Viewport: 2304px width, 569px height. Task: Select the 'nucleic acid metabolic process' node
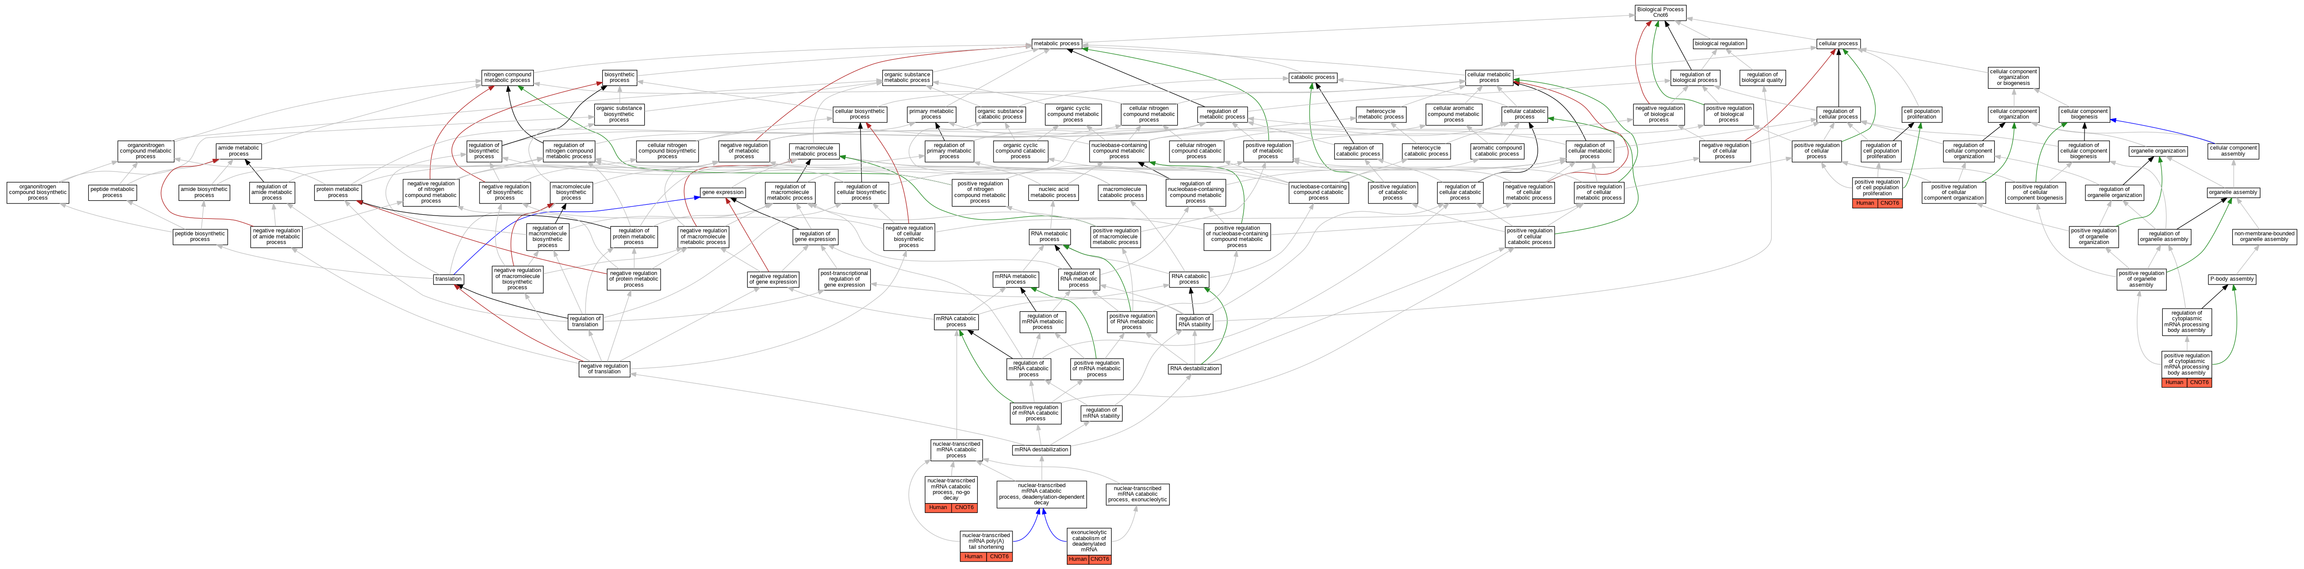coord(1053,192)
